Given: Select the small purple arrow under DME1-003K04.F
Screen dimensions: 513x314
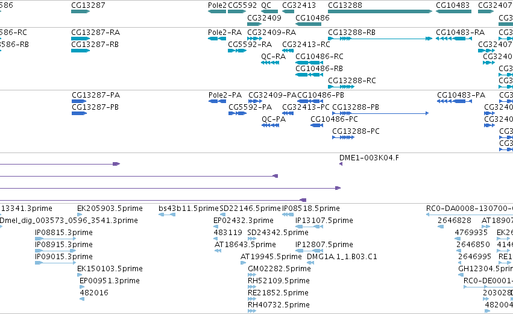Looking at the screenshot, I should [x=341, y=164].
